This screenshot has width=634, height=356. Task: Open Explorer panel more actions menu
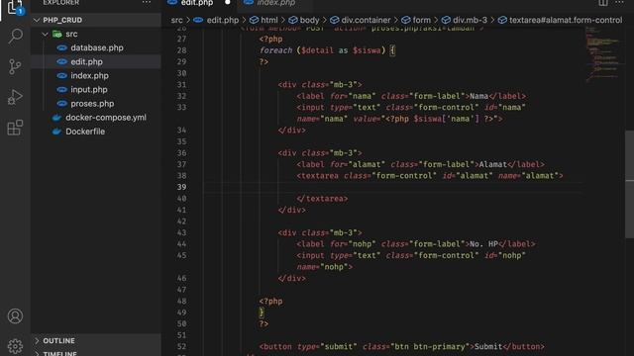click(147, 2)
